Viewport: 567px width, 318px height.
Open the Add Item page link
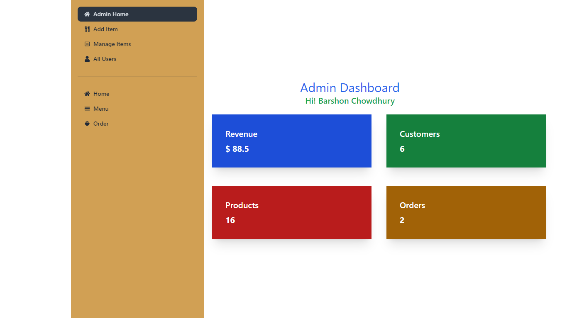(105, 29)
